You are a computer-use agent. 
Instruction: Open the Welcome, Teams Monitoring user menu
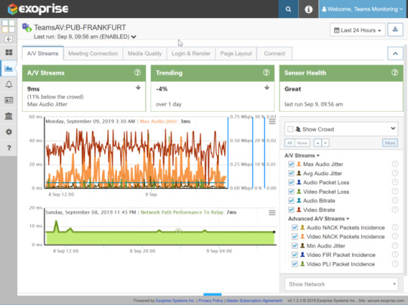pyautogui.click(x=363, y=9)
